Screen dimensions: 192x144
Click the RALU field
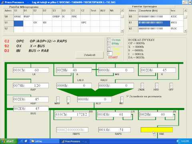116,86
